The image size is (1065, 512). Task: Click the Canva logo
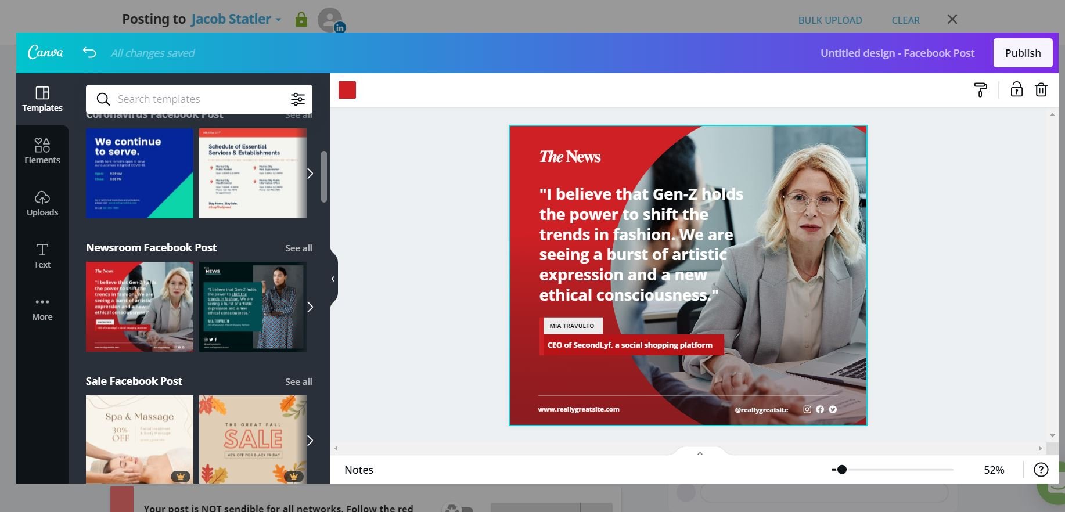coord(45,53)
